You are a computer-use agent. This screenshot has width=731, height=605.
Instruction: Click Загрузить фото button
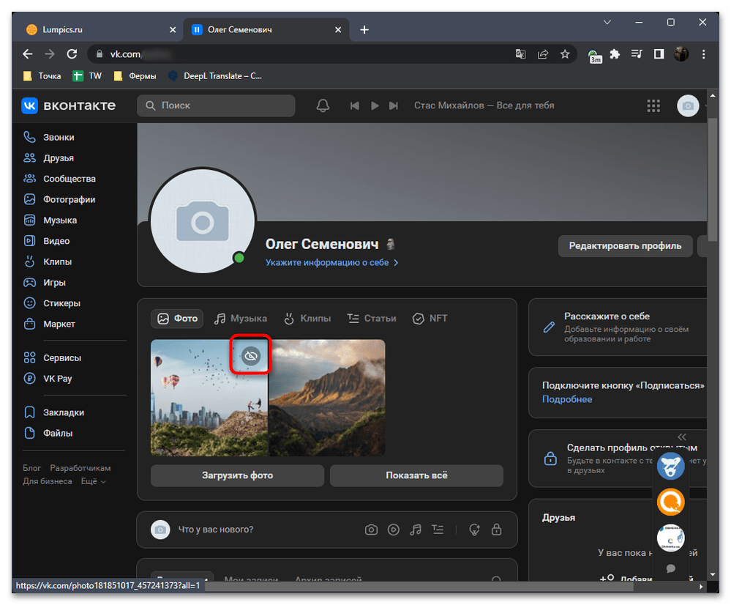237,475
